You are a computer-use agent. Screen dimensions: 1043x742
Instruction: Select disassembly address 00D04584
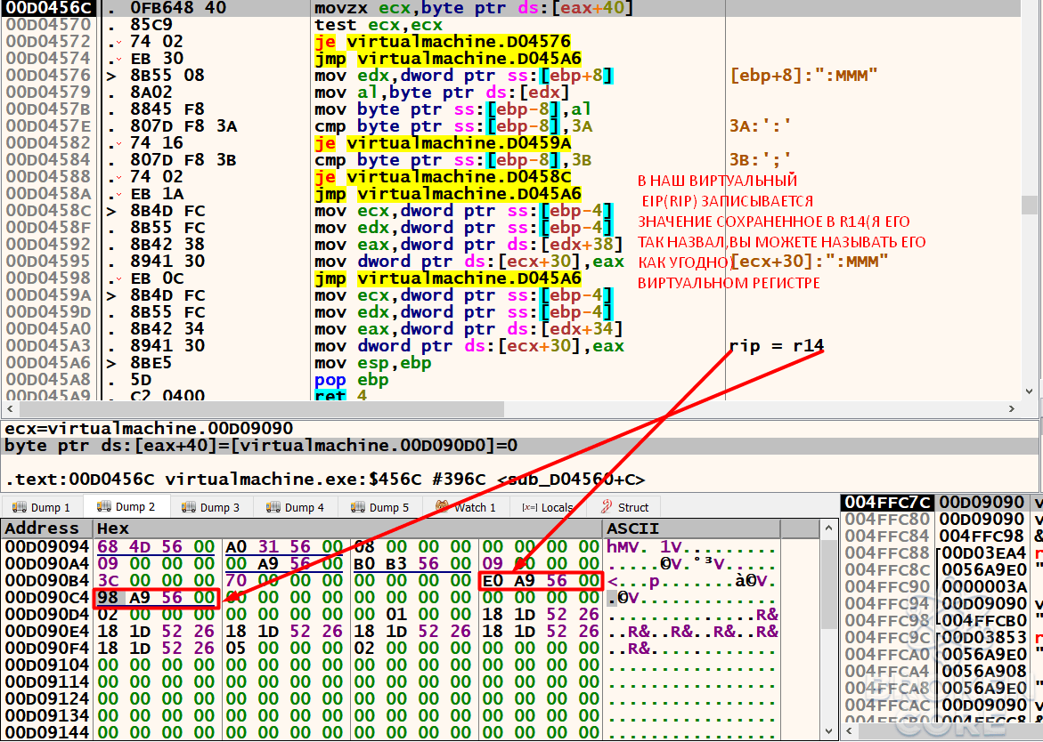click(x=49, y=160)
